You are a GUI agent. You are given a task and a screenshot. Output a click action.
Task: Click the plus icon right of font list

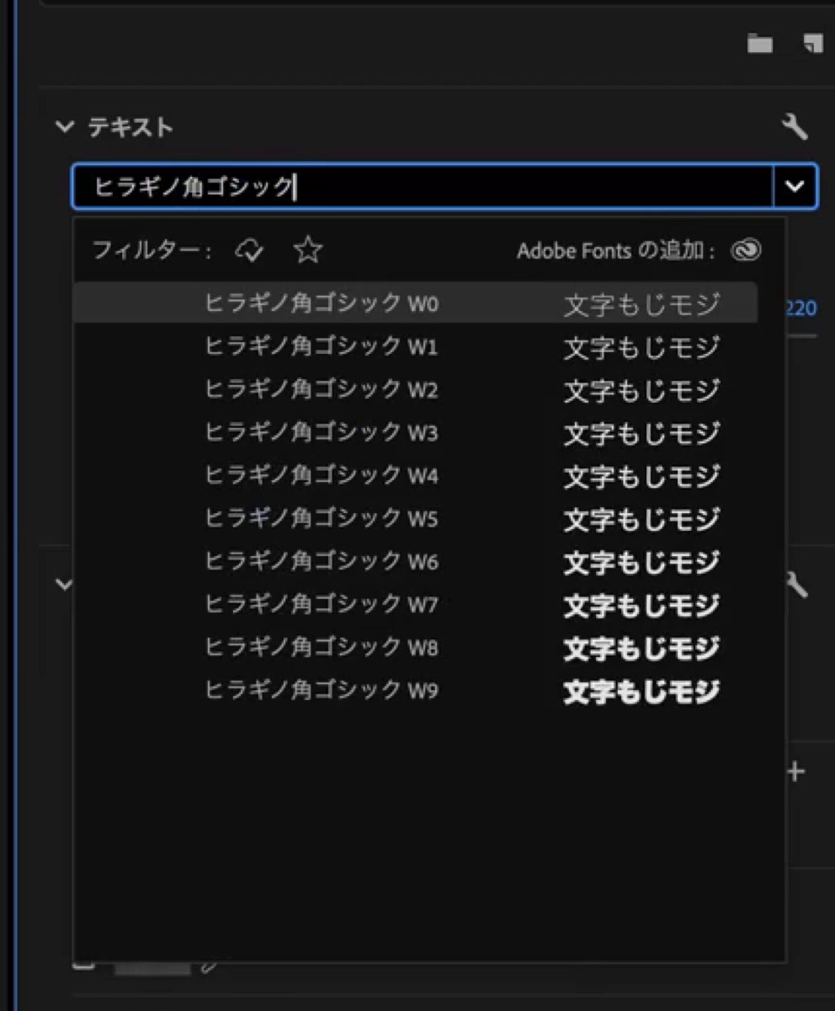tap(795, 771)
